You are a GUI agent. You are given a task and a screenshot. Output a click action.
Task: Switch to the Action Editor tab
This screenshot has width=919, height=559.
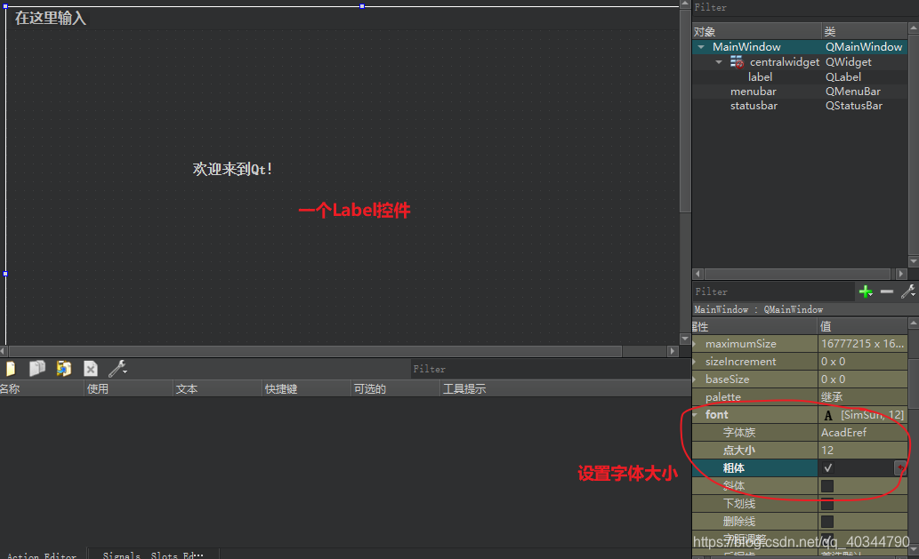click(x=42, y=555)
